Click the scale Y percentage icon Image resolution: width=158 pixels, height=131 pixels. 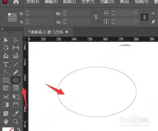106,22
